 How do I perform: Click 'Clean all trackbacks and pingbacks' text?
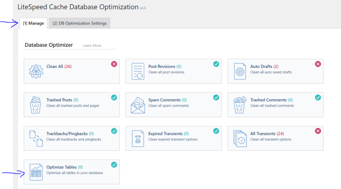point(74,139)
